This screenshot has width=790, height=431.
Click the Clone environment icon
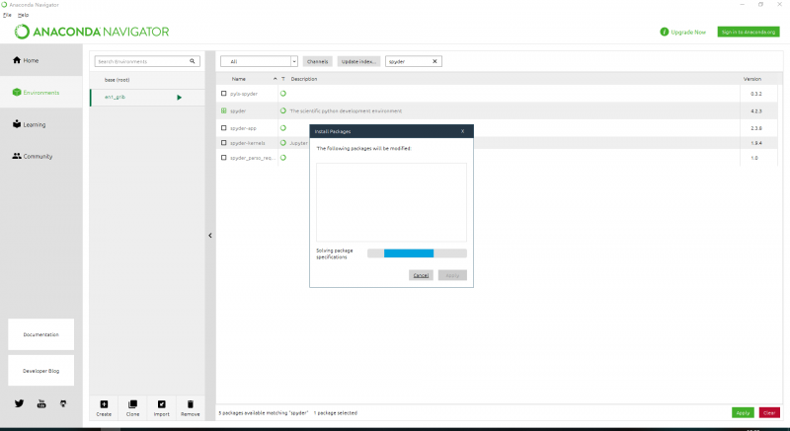[x=132, y=403]
